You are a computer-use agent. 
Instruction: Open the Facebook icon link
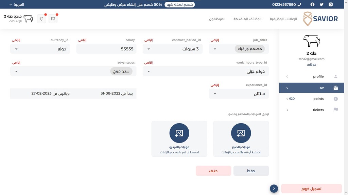point(312,4)
